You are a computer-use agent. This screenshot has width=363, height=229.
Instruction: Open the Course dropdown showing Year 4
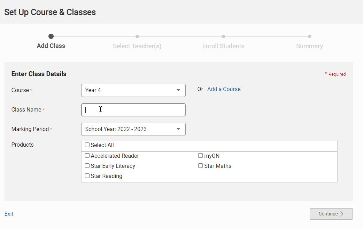[x=133, y=90]
